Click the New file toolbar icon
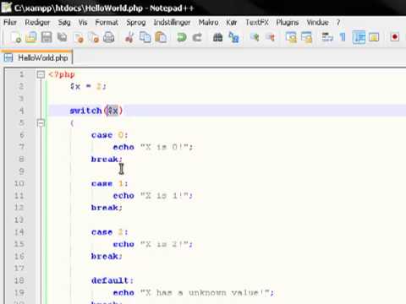 16,37
